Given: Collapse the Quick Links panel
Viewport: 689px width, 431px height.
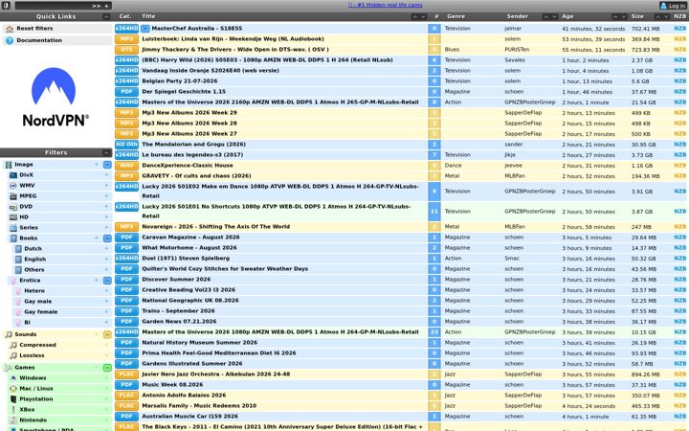Looking at the screenshot, I should point(106,16).
